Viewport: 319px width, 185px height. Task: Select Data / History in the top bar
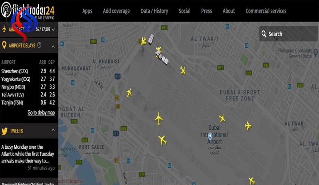154,11
